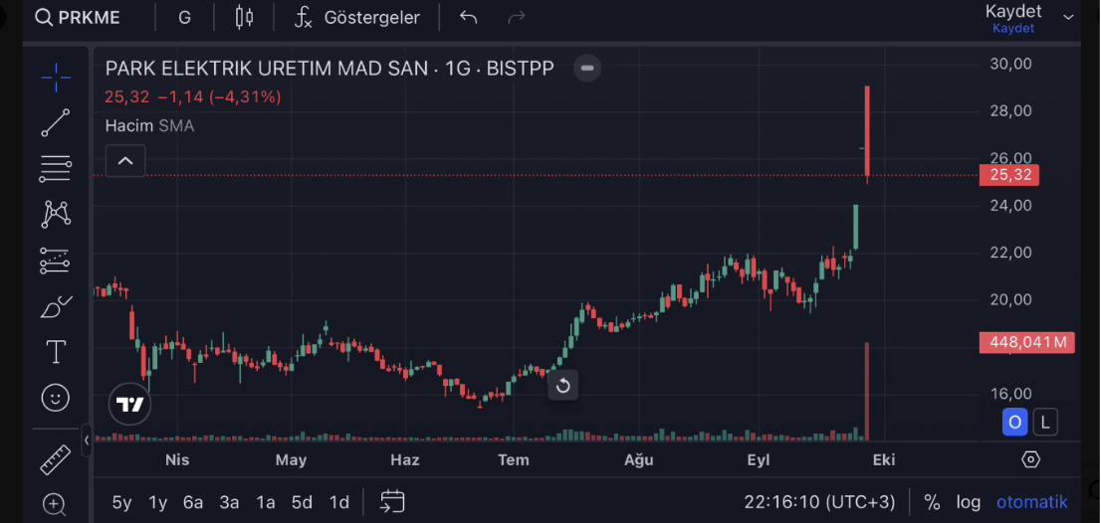This screenshot has height=523, width=1101.
Task: Open Göstergeler indicators menu
Action: (356, 18)
